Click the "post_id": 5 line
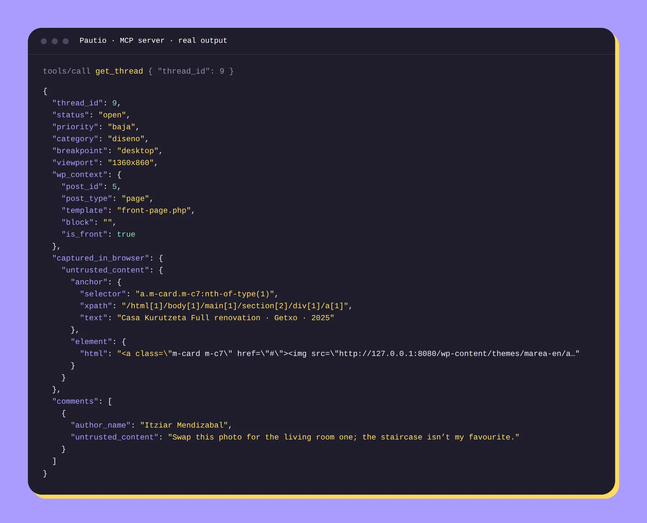This screenshot has width=647, height=523. [91, 187]
